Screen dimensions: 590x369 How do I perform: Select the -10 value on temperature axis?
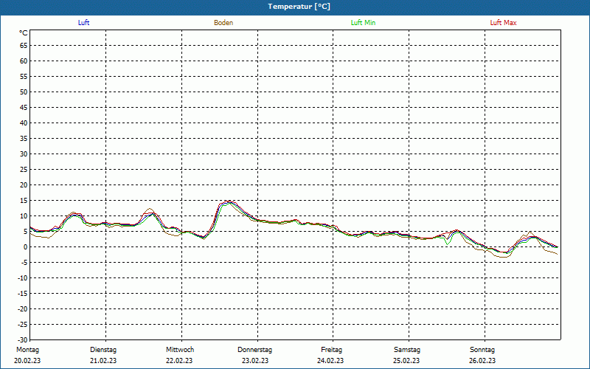pyautogui.click(x=22, y=278)
